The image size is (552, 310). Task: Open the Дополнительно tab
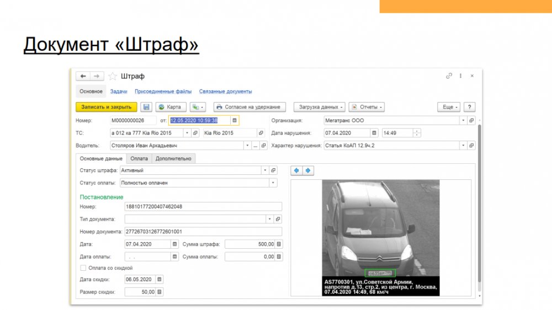coord(173,158)
